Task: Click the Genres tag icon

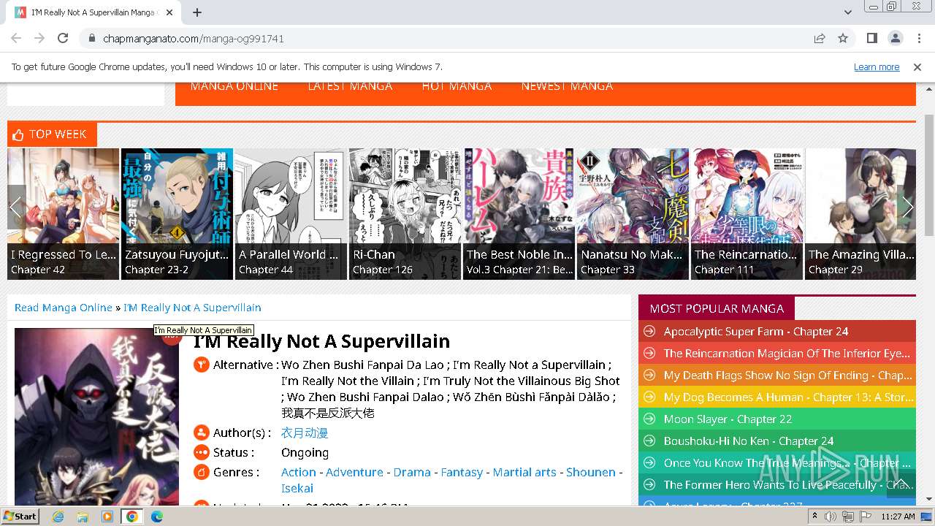Action: coord(202,472)
